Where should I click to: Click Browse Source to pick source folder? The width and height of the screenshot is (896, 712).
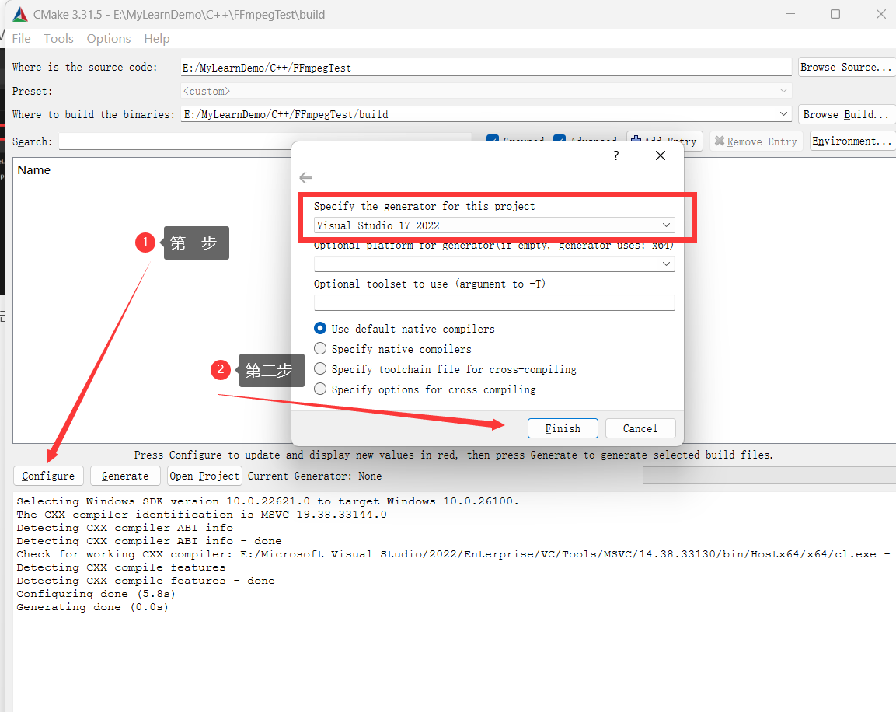point(846,67)
